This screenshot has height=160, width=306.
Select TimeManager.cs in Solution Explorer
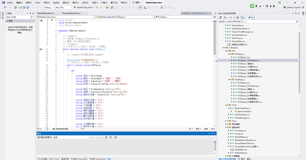243,118
